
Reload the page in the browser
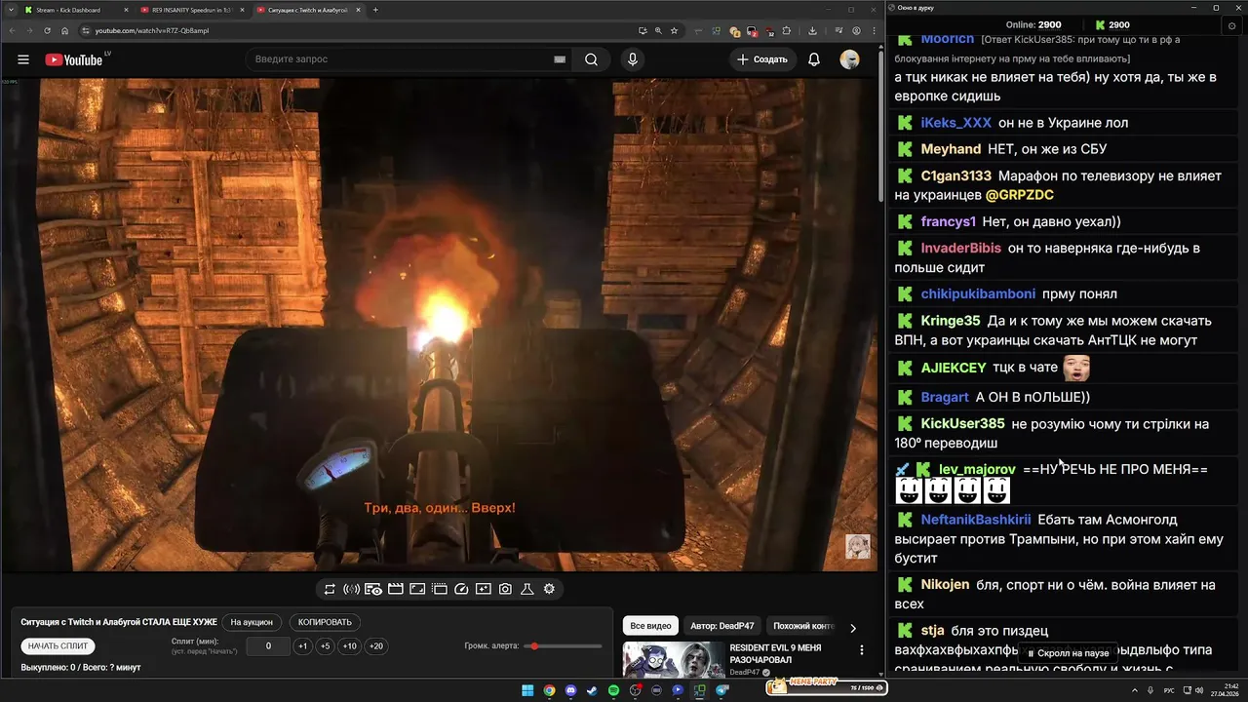tap(48, 30)
